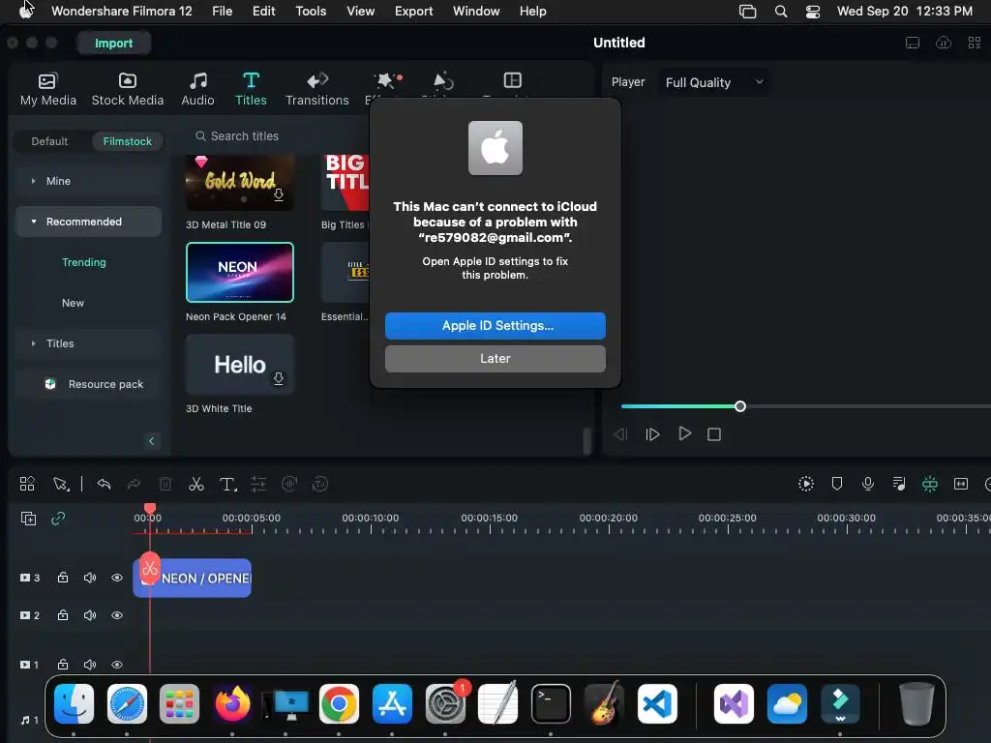This screenshot has width=991, height=743.
Task: Toggle the auto link chain icon
Action: click(58, 519)
